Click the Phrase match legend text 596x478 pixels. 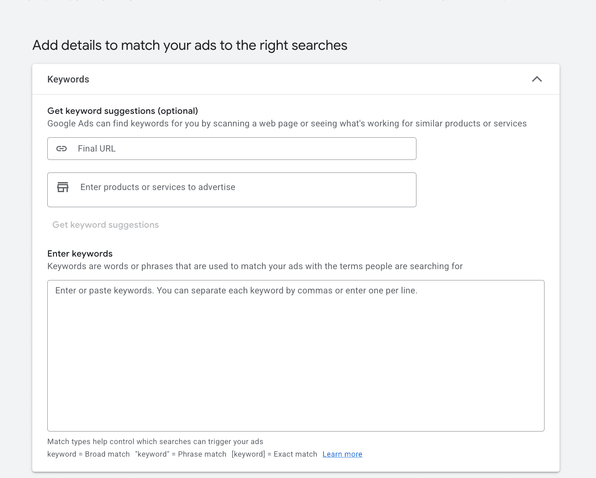(x=180, y=454)
